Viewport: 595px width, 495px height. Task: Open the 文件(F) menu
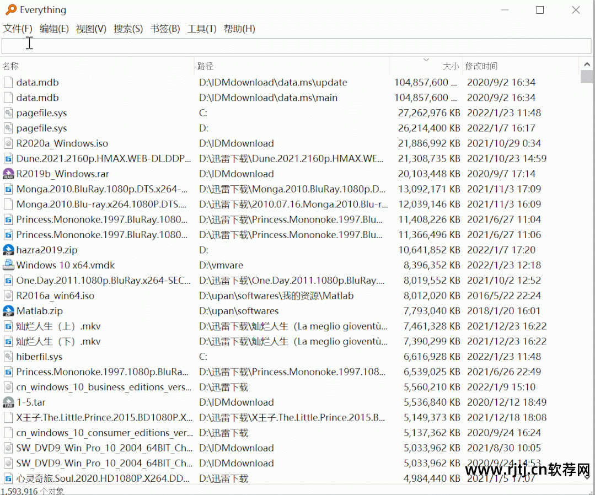[18, 29]
